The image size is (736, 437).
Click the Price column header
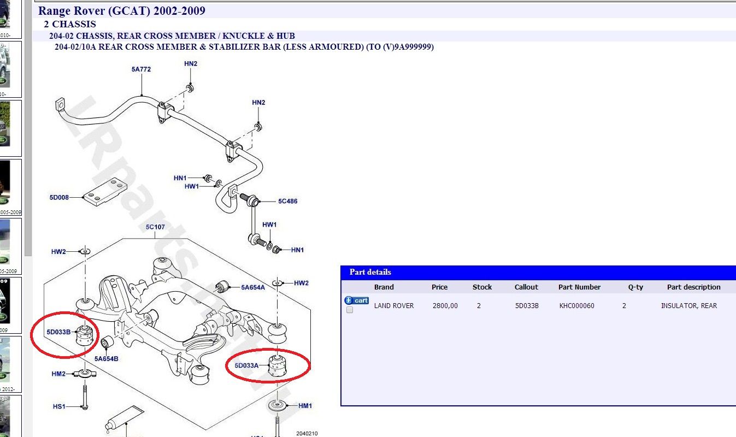tap(439, 287)
